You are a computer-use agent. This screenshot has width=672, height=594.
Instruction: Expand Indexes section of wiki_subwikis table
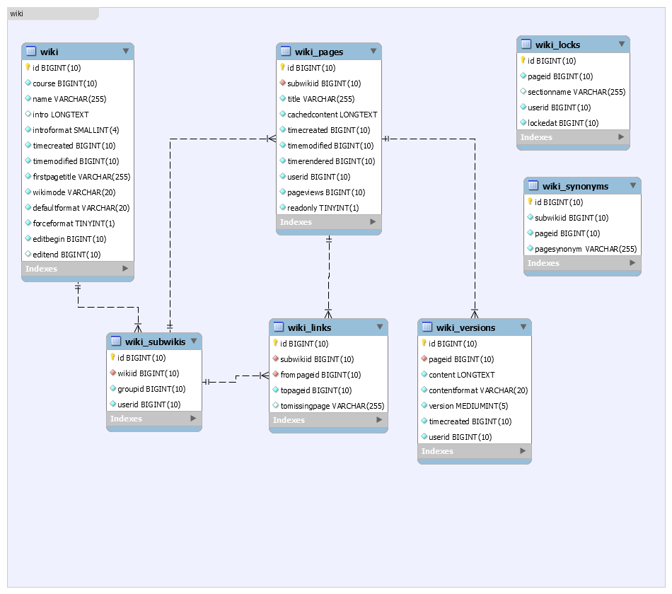coord(193,419)
